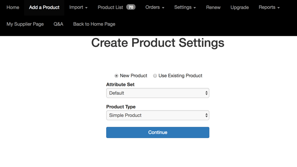Visit the Q&A section
297x167 pixels.
58,24
